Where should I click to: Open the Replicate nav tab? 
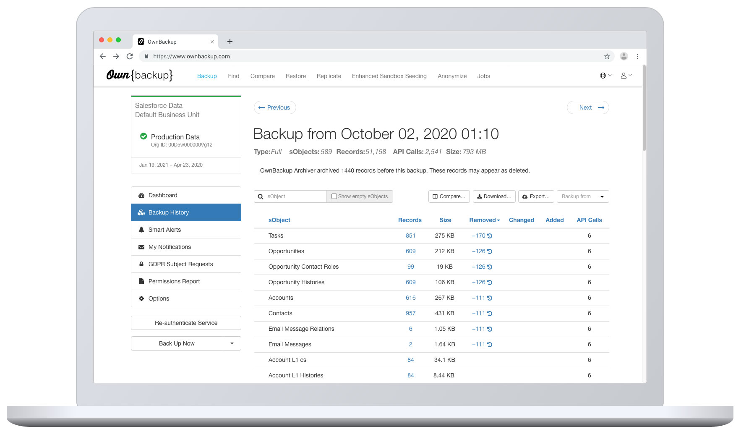(329, 76)
